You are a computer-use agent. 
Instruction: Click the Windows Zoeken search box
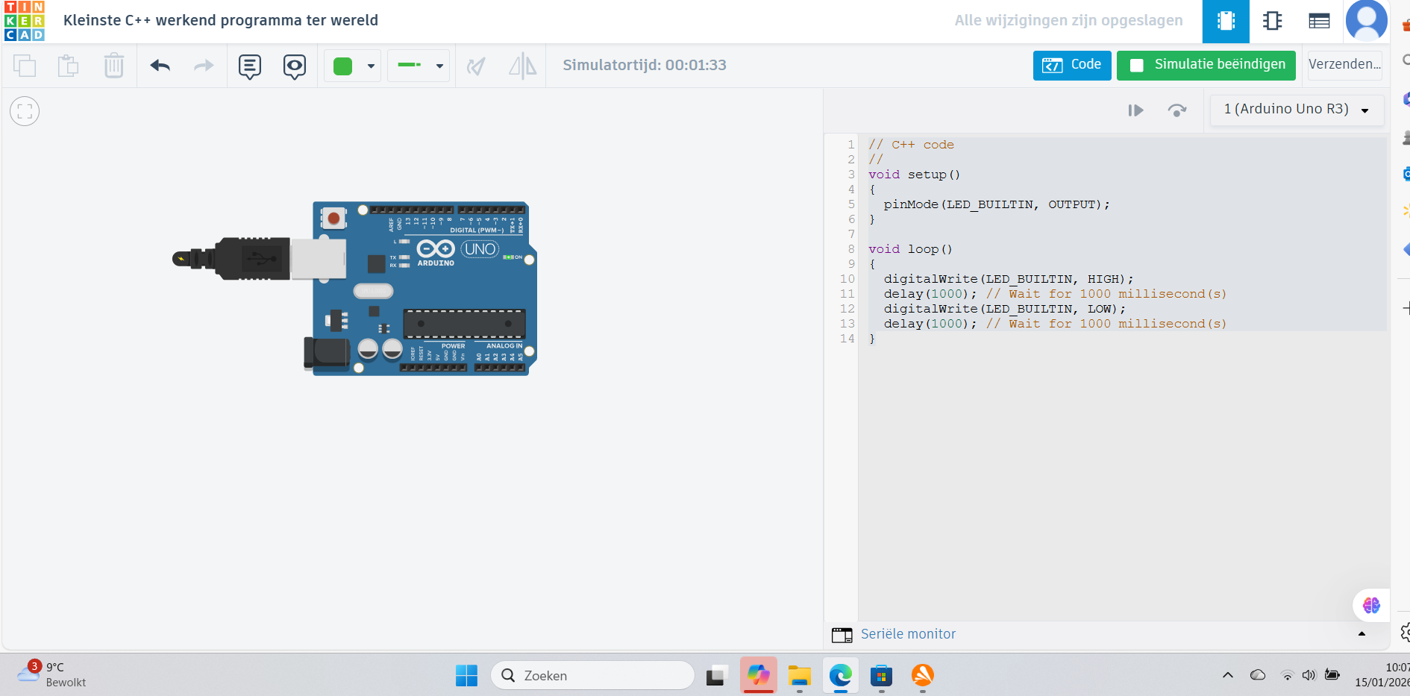tap(593, 675)
